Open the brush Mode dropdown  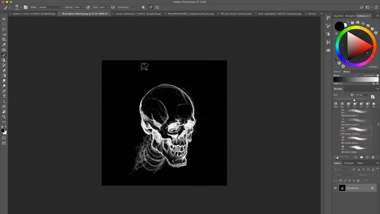[x=50, y=7]
